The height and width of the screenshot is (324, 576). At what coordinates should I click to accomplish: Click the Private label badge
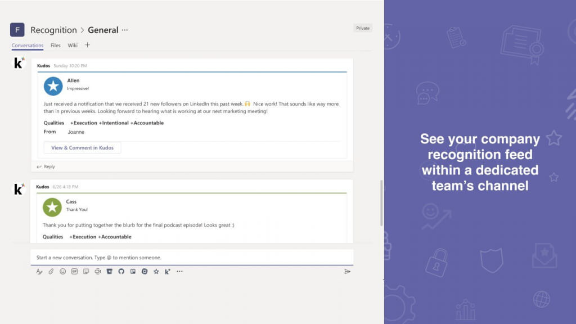[x=363, y=28]
